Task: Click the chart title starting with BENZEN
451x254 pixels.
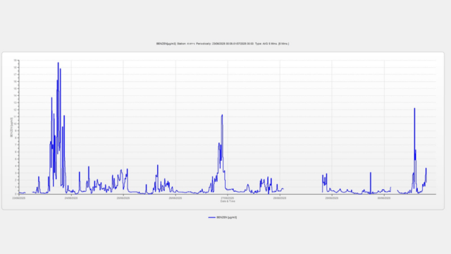Action: click(223, 44)
